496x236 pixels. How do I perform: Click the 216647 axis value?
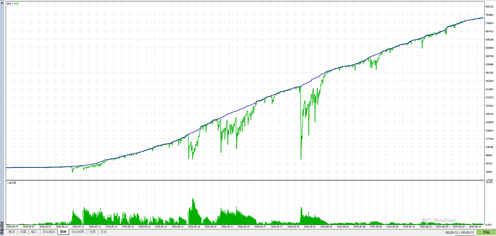pyautogui.click(x=490, y=131)
